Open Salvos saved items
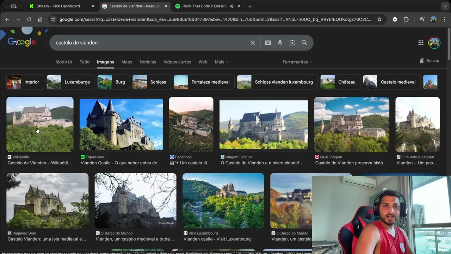Screen dimensions: 451x254 click(x=429, y=61)
